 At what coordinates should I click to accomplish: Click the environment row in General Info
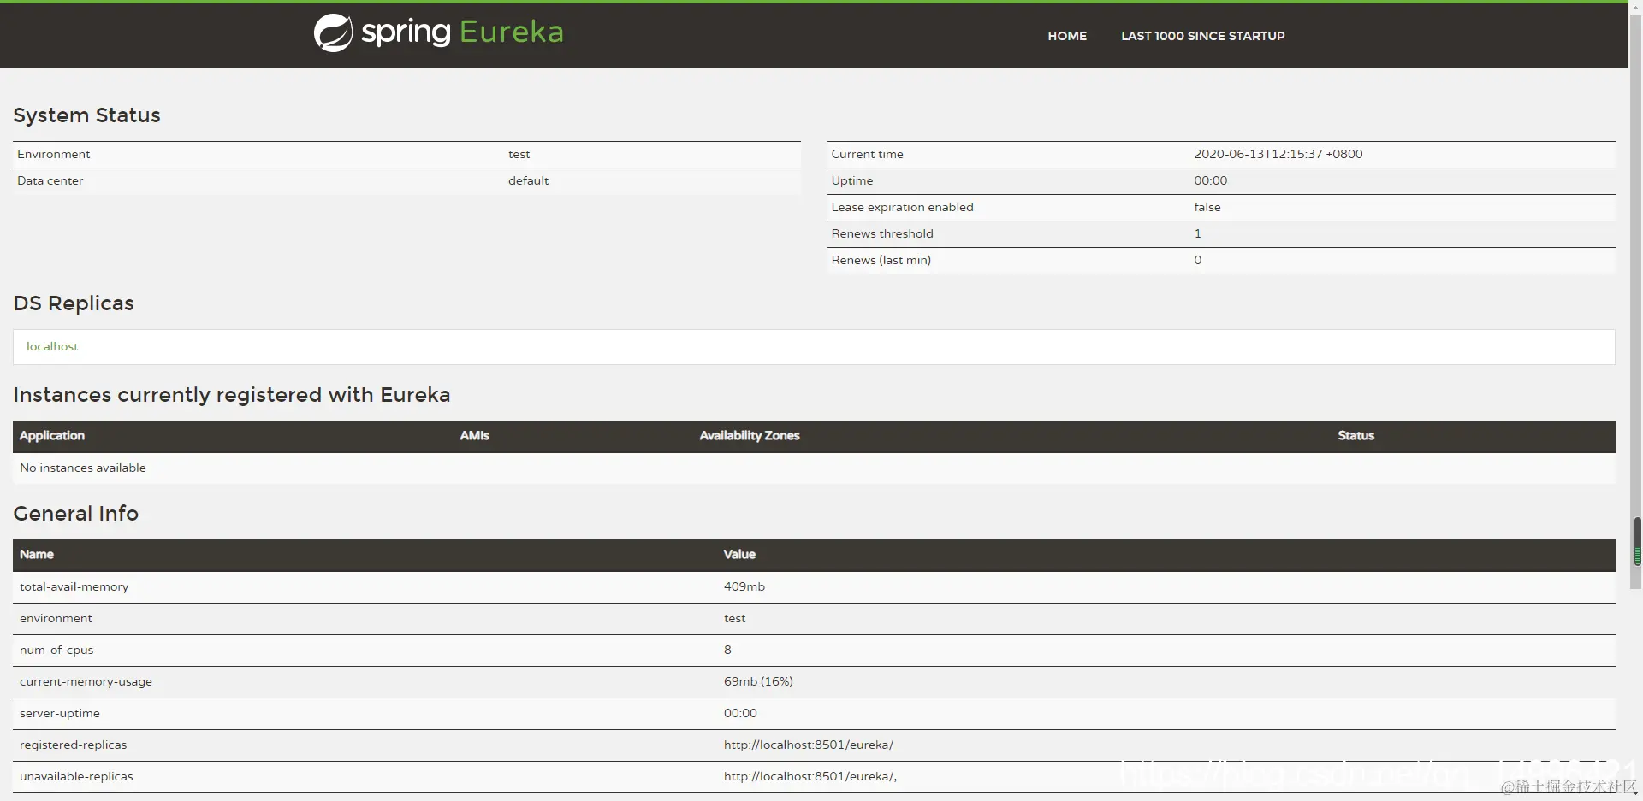click(814, 618)
